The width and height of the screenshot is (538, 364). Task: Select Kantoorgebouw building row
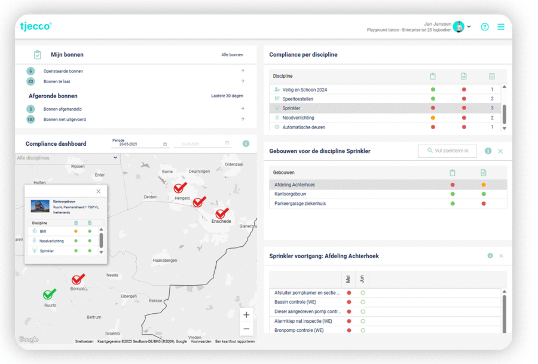click(x=388, y=194)
